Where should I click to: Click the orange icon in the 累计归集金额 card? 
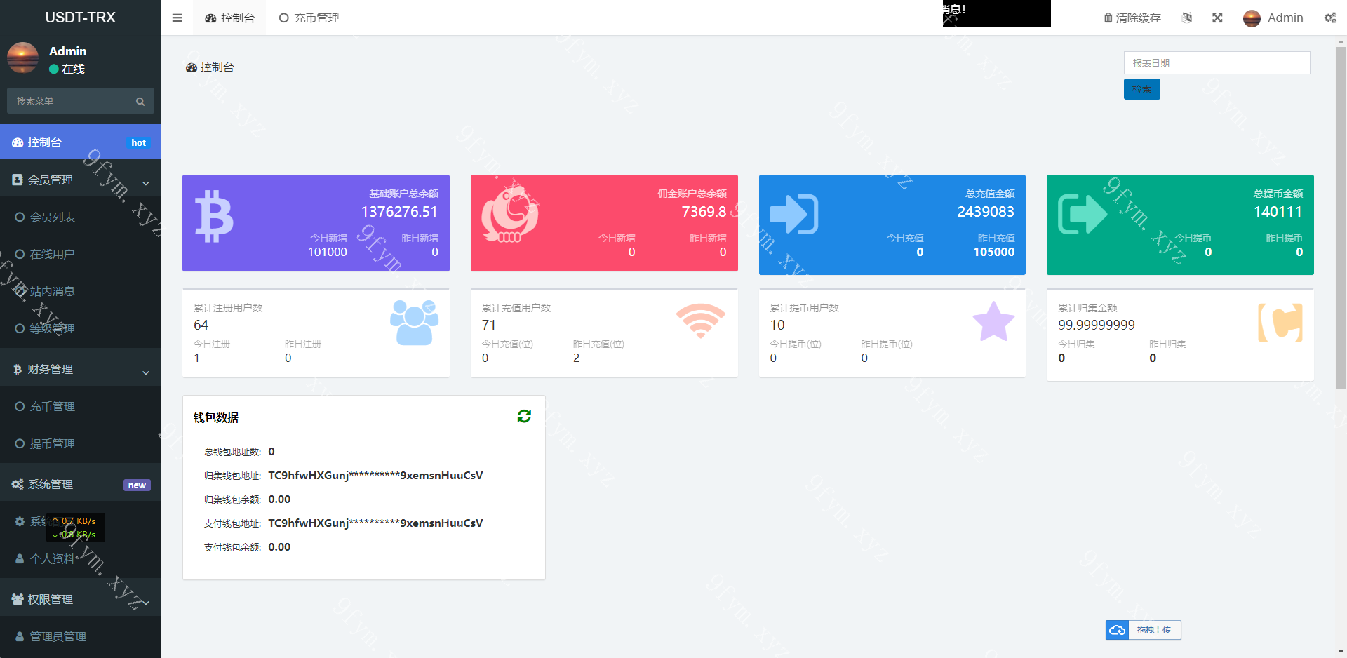pyautogui.click(x=1280, y=323)
